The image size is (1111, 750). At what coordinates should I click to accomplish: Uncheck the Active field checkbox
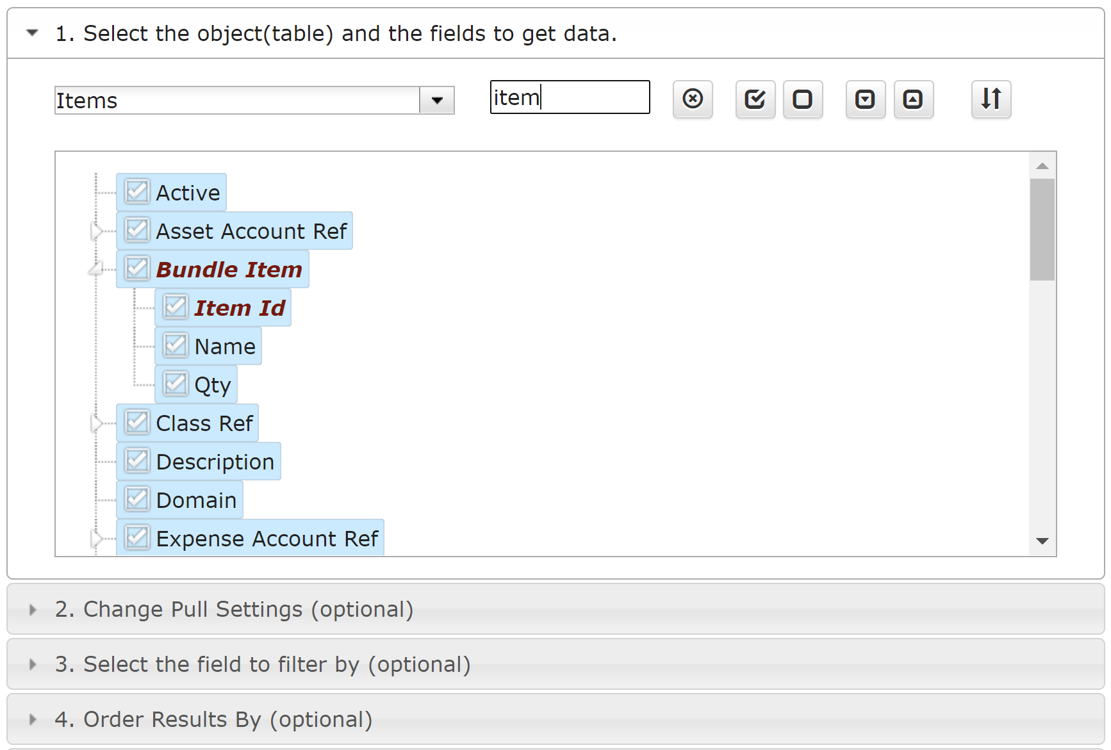coord(137,192)
